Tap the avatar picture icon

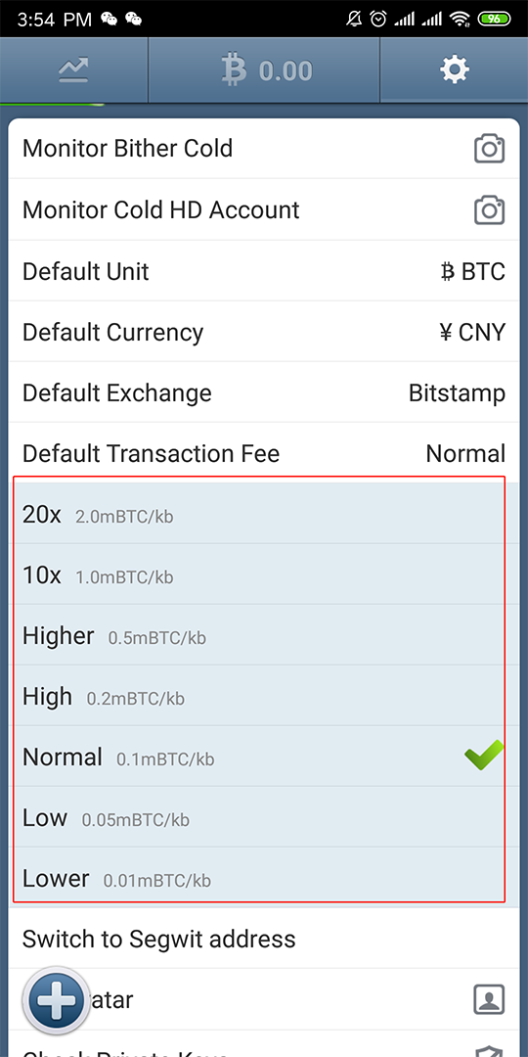coord(489,999)
